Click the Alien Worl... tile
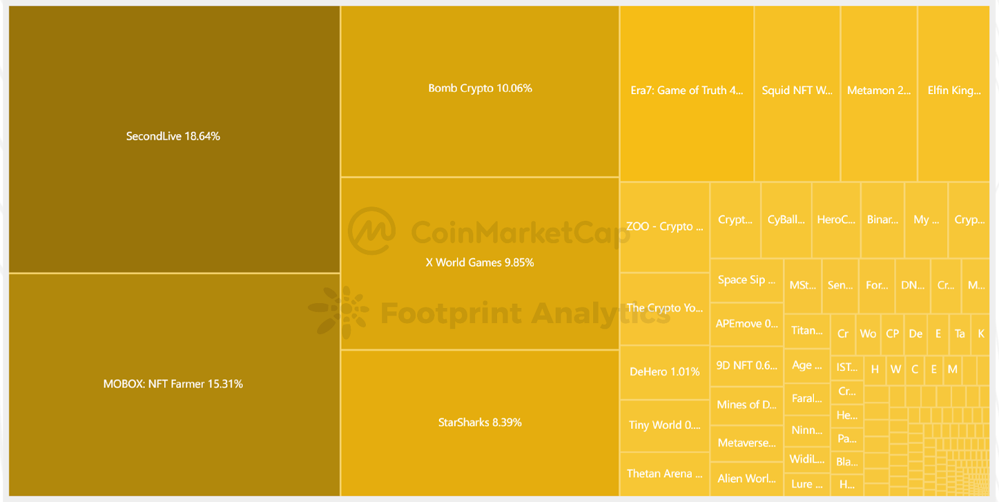Screen dimensions: 999x502 coord(746,479)
